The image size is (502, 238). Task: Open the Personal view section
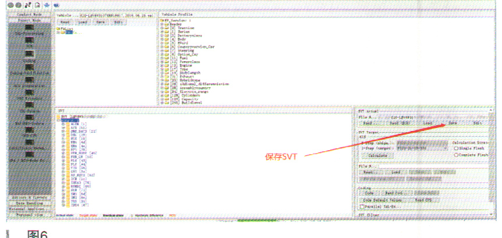tap(30, 215)
